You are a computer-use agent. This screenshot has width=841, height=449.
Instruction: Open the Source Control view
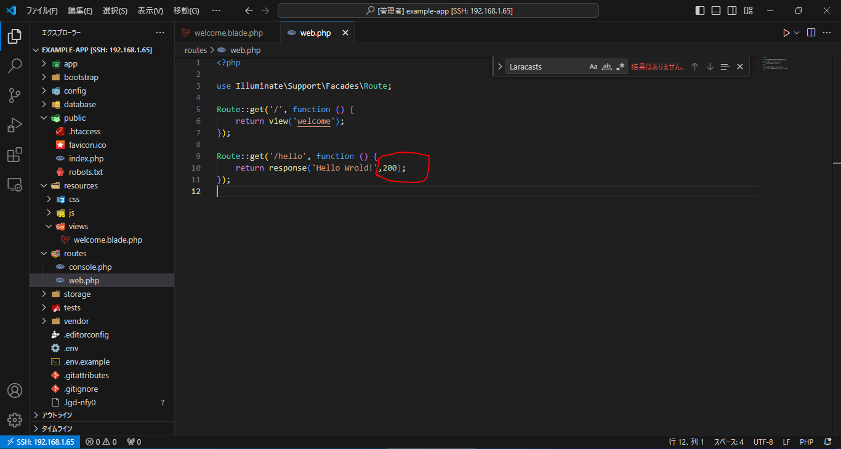pos(15,95)
